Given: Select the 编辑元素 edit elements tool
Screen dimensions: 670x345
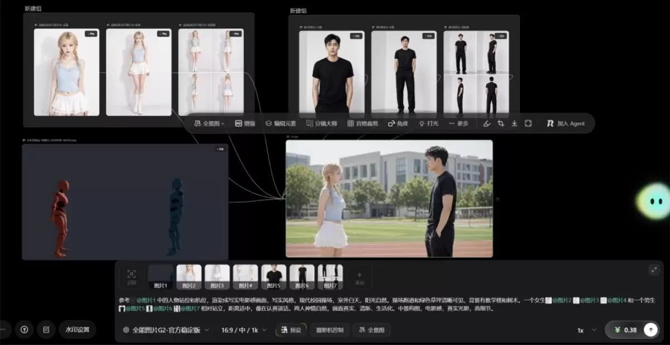Looking at the screenshot, I should [280, 123].
